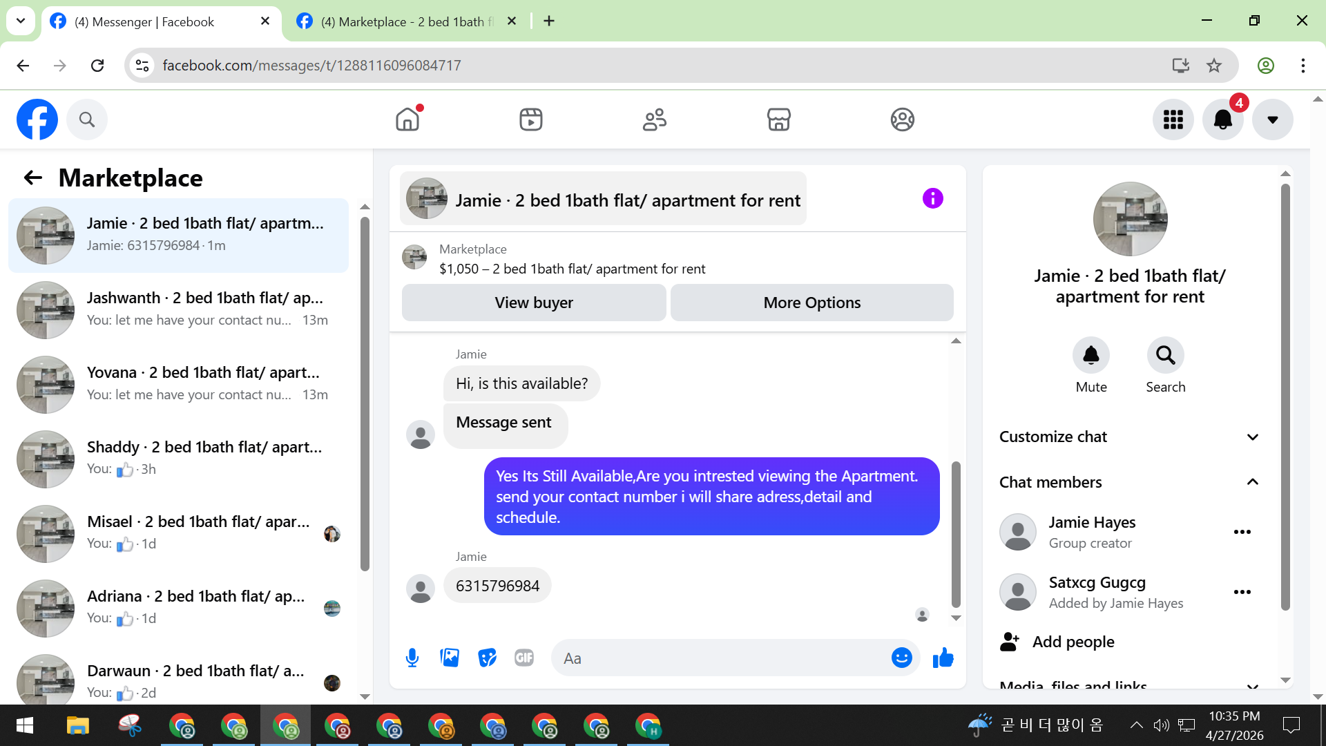Go back from Marketplace messages list
1326x746 pixels.
[32, 178]
